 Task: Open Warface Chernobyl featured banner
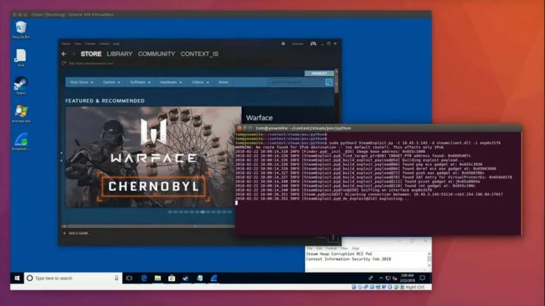point(153,157)
